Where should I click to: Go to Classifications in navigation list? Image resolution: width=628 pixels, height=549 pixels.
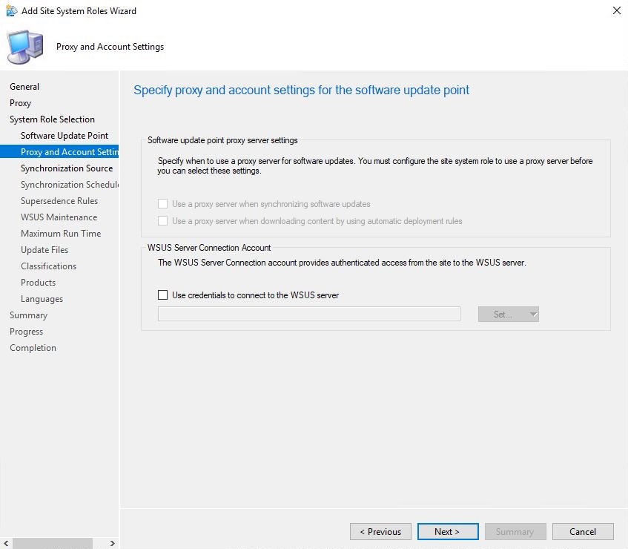click(x=48, y=266)
